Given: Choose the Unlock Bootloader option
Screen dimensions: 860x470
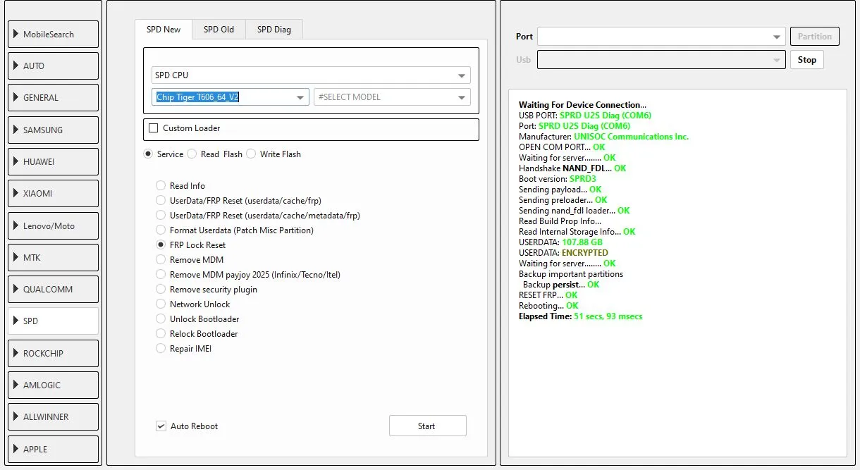Looking at the screenshot, I should [161, 319].
